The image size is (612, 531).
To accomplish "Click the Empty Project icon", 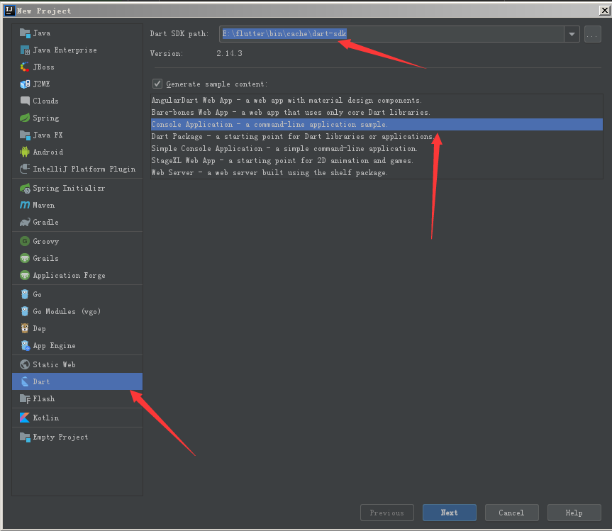I will (25, 437).
